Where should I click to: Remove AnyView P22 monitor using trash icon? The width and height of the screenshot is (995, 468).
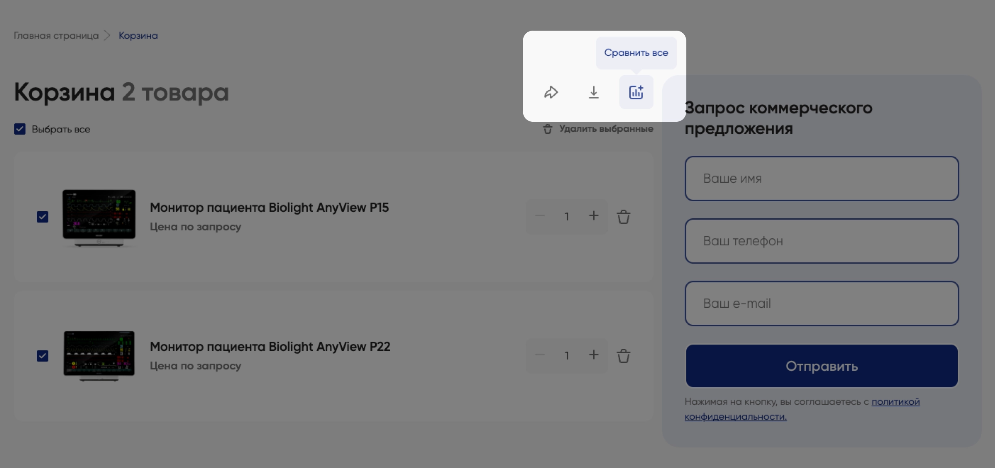[623, 356]
